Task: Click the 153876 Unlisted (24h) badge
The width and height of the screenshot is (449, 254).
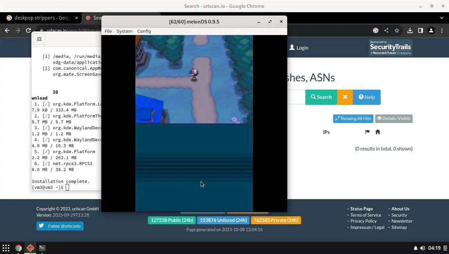Action: coord(224,220)
